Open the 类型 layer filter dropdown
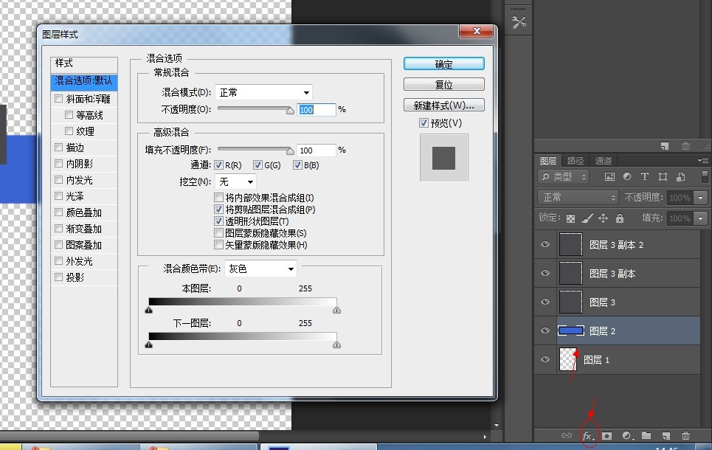The height and width of the screenshot is (450, 712). coord(564,176)
